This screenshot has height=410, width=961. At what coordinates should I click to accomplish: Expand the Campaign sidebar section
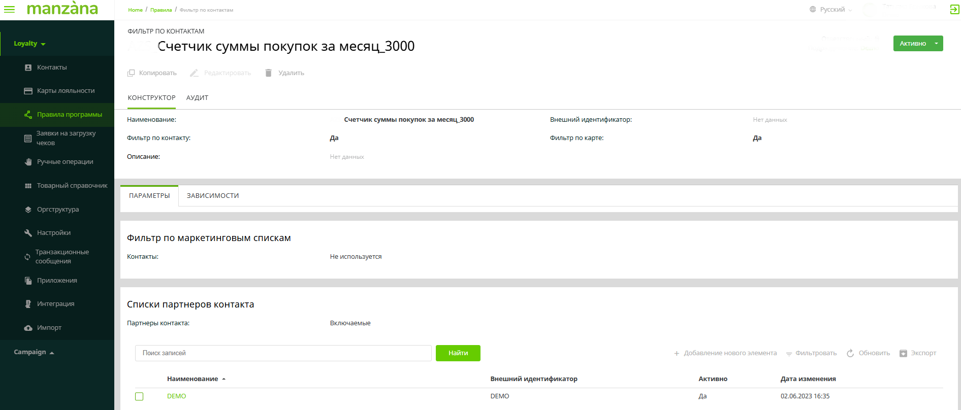[34, 352]
